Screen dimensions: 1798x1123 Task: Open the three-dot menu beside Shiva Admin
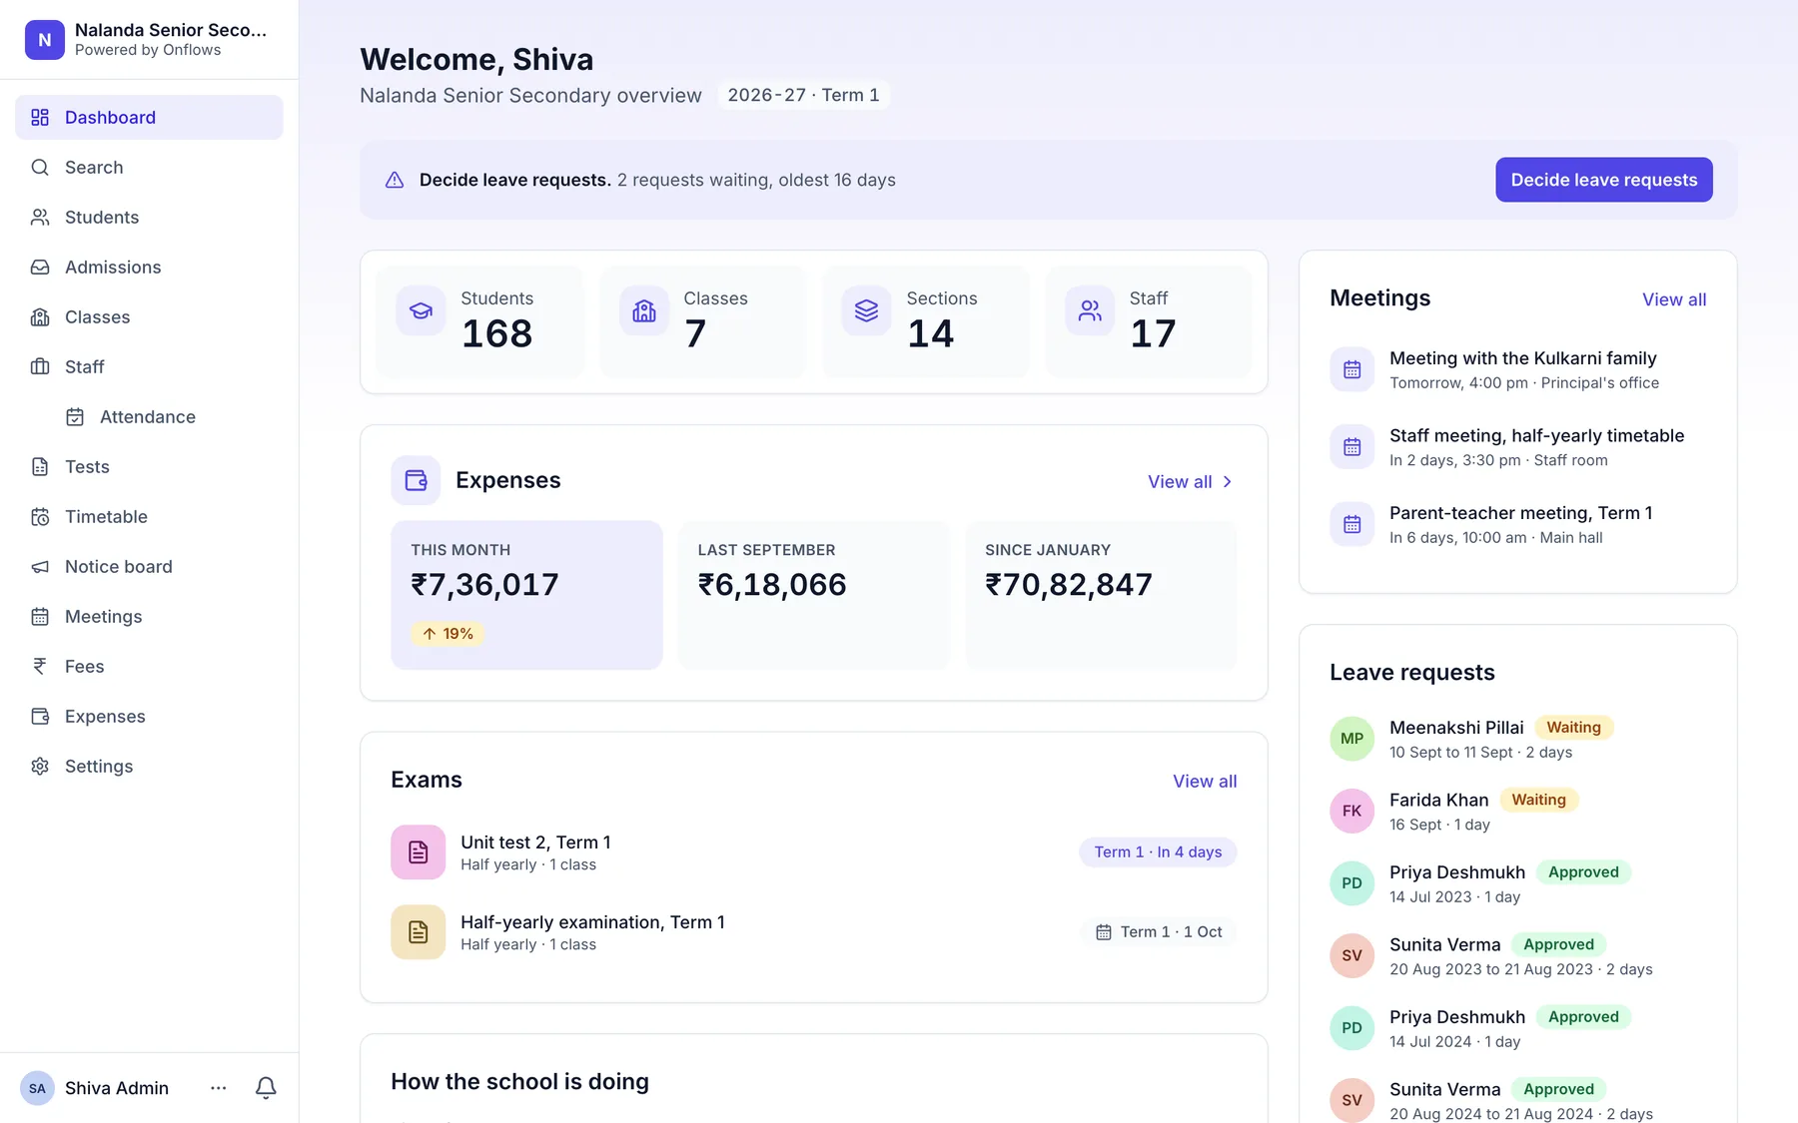tap(219, 1088)
